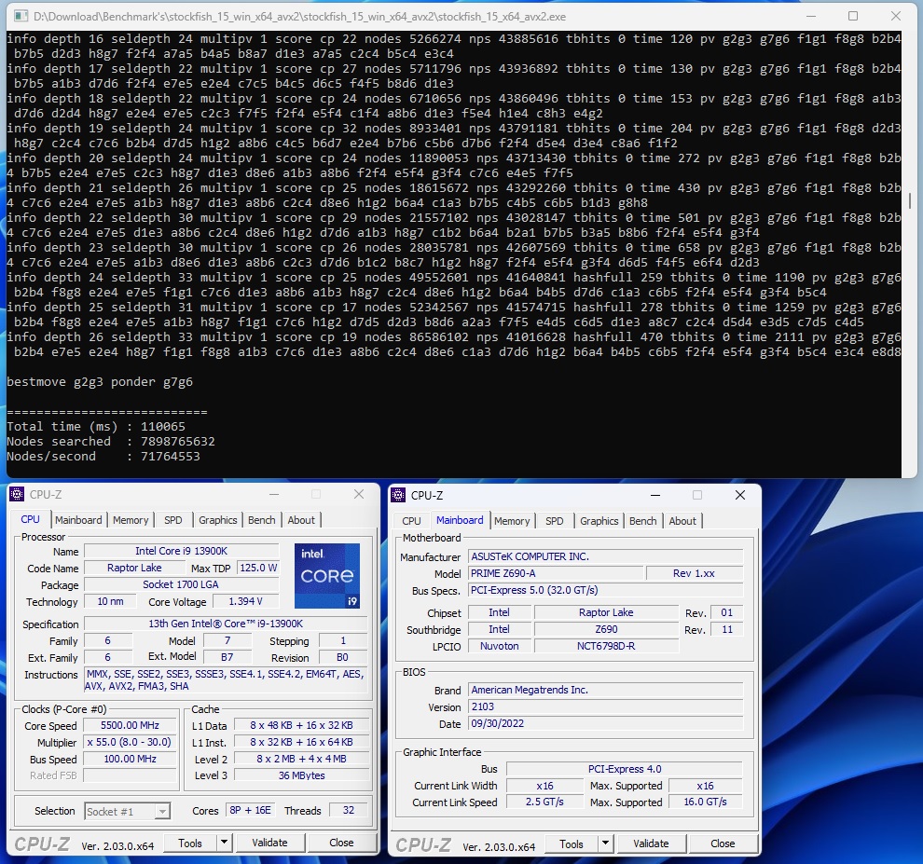Click 'Nodes/second : 71764553' console line
Viewport: 923px width, 864px height.
[103, 456]
